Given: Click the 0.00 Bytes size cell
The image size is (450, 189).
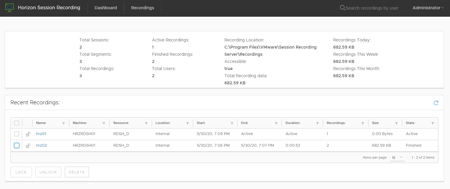Looking at the screenshot, I should (383, 134).
